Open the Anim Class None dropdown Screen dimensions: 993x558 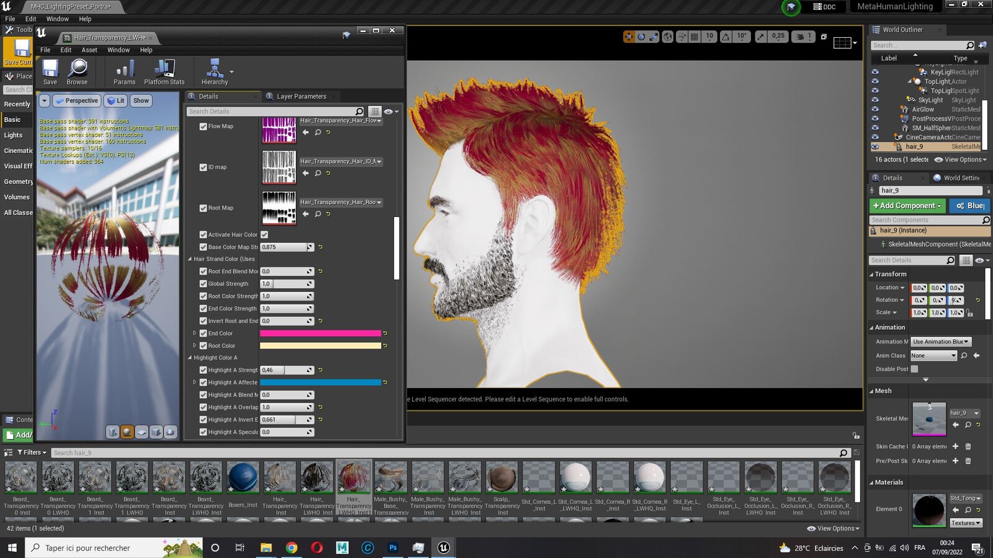(933, 356)
